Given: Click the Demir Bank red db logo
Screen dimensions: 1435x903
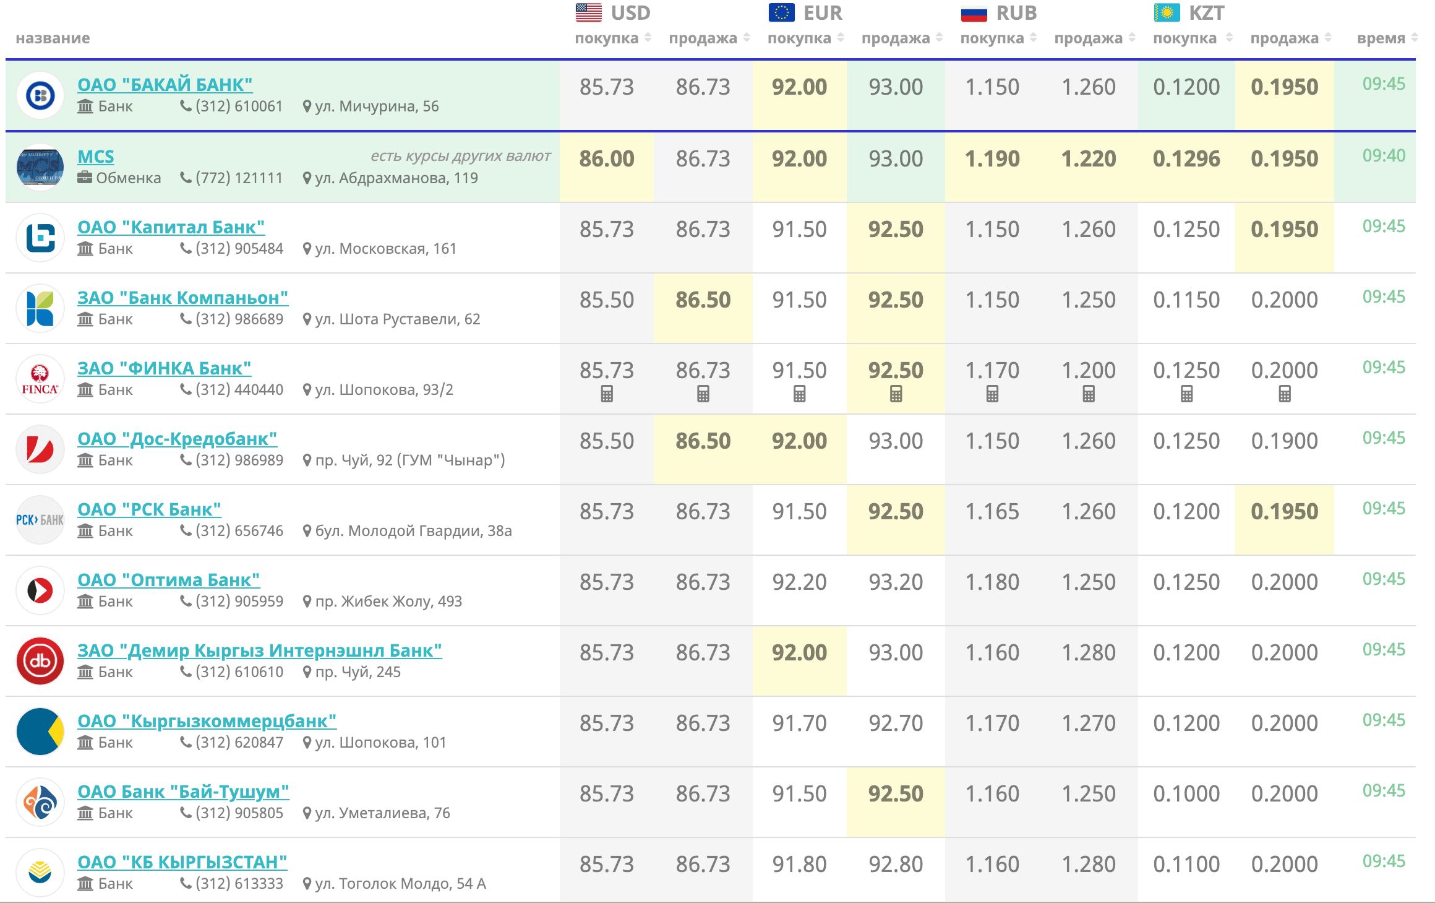Looking at the screenshot, I should (x=40, y=661).
